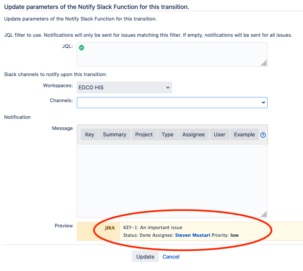Screen dimensions: 303x271
Task: Click the 'JQL:' field label
Action: point(67,46)
